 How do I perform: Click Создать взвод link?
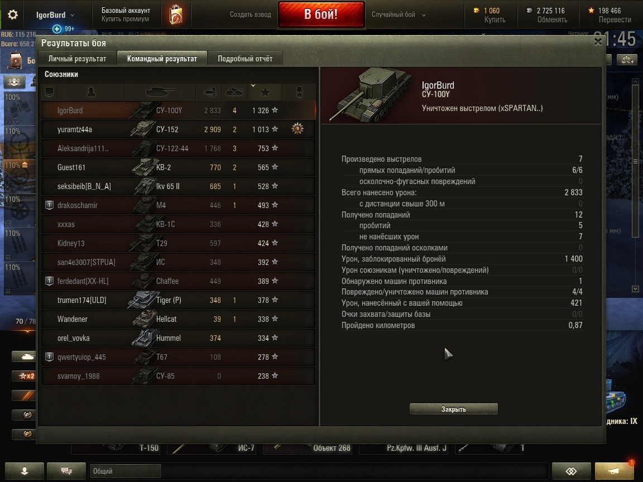tap(250, 15)
